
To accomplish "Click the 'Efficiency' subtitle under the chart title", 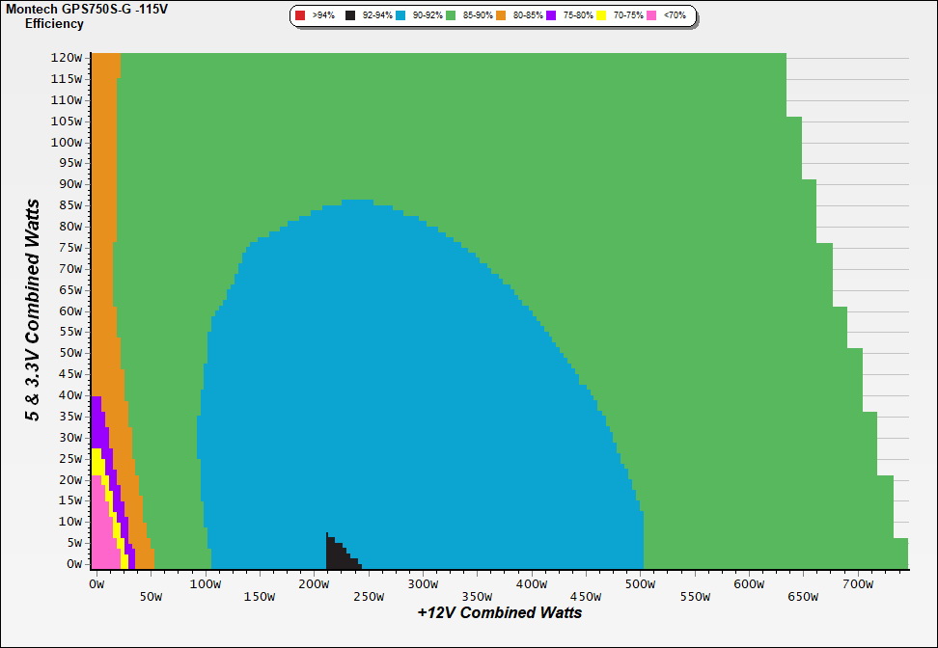I will pos(54,23).
